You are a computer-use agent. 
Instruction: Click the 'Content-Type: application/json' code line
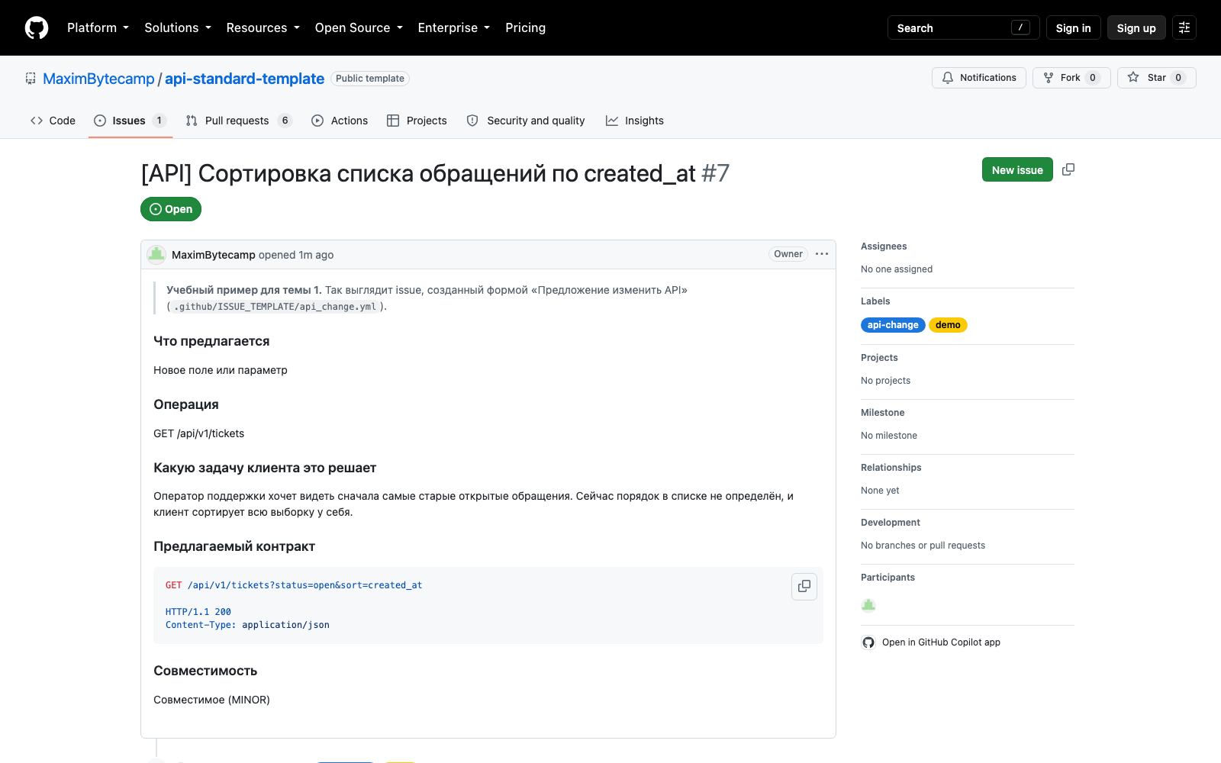click(247, 625)
